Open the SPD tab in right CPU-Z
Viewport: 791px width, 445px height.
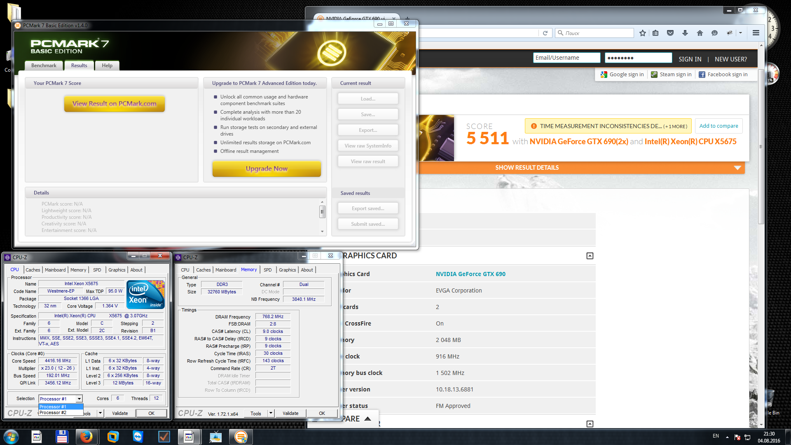coord(268,270)
